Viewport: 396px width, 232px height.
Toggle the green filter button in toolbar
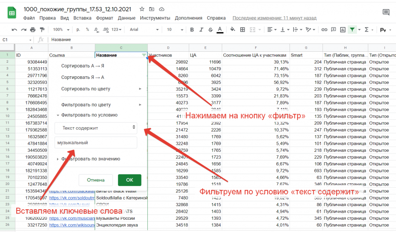[x=352, y=30]
